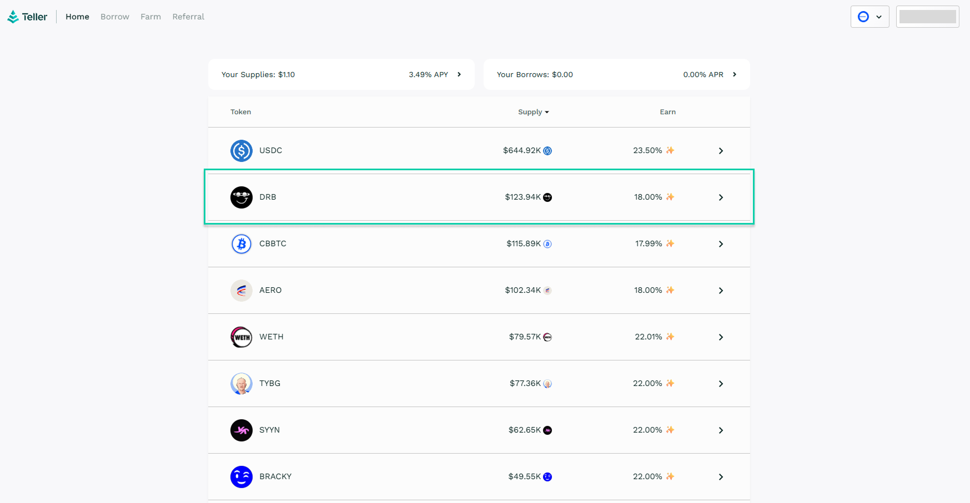Click the WETH token icon
This screenshot has height=503, width=970.
point(241,337)
